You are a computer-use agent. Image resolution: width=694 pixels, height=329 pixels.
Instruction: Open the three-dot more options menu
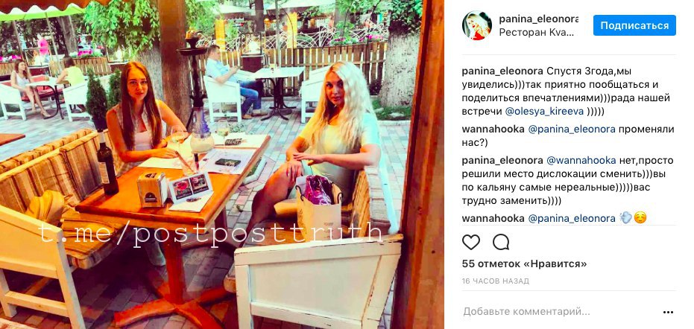click(669, 312)
